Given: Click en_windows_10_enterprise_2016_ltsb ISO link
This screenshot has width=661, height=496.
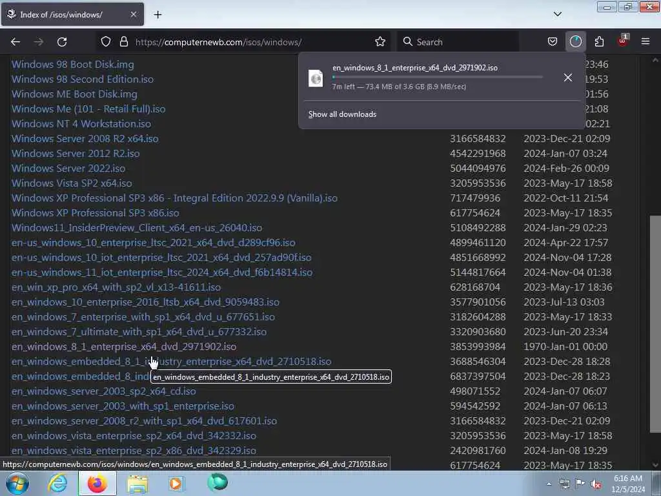Looking at the screenshot, I should (x=145, y=302).
